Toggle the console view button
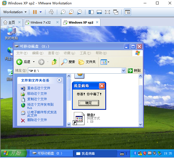The height and width of the screenshot is (158, 174). click(x=127, y=12)
